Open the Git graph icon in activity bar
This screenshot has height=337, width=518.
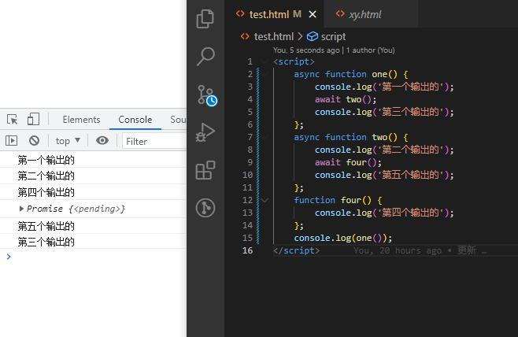click(205, 208)
